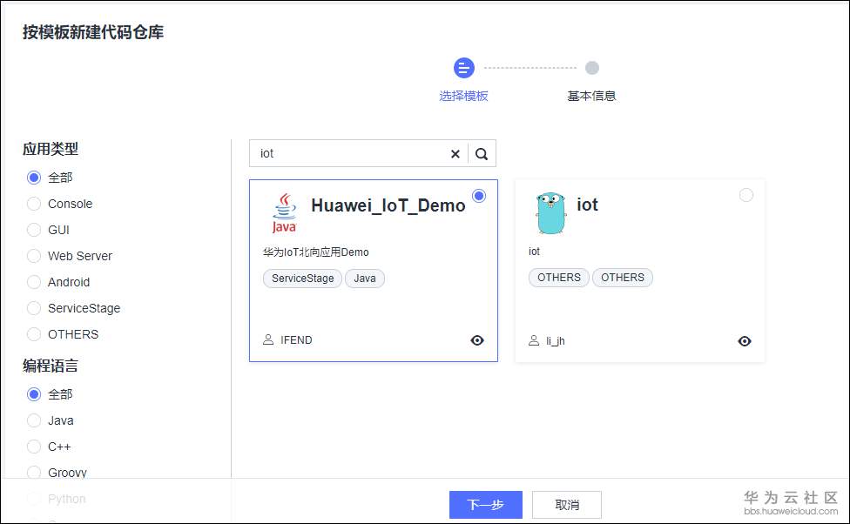Select the iot template radio button
This screenshot has width=850, height=524.
pos(745,195)
